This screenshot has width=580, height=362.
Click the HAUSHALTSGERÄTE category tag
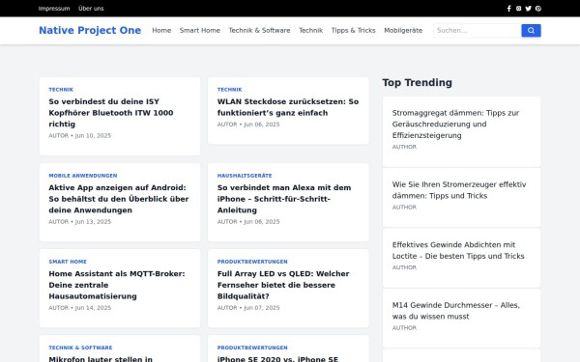coord(245,176)
